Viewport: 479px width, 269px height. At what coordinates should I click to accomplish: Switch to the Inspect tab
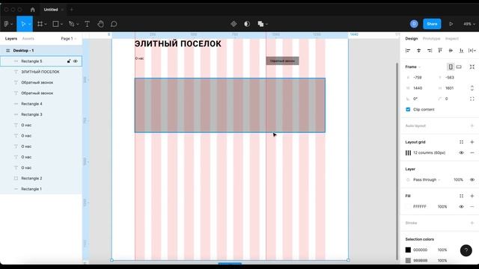pos(452,39)
